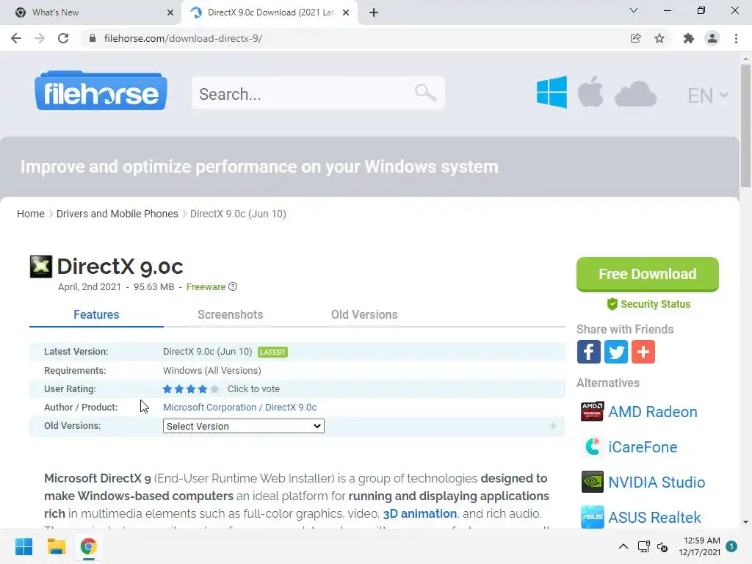The width and height of the screenshot is (752, 564).
Task: Open File Explorer from taskbar
Action: tap(56, 546)
